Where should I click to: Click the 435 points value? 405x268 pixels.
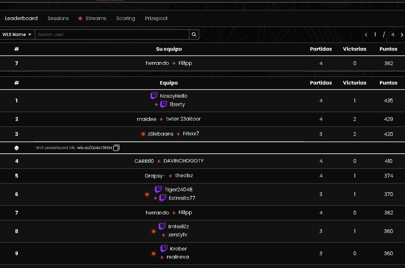388,100
